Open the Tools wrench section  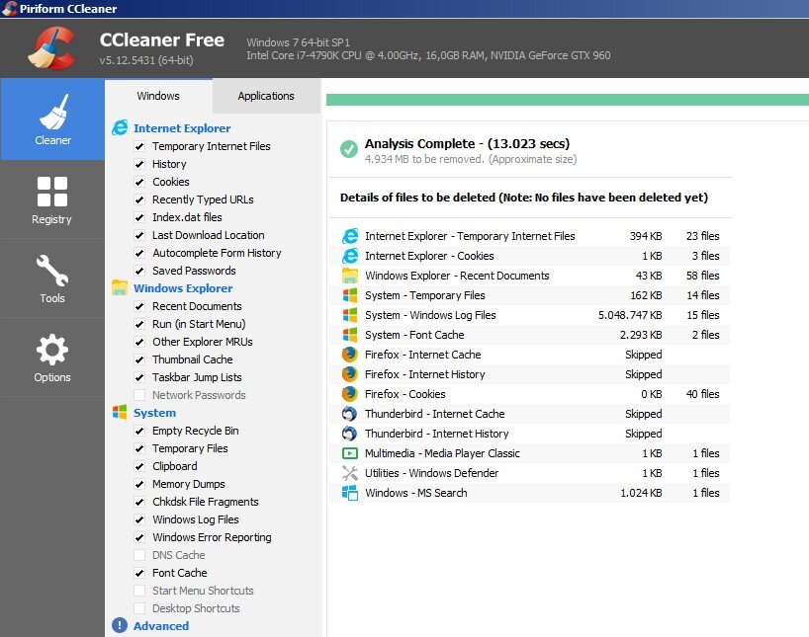tap(51, 279)
